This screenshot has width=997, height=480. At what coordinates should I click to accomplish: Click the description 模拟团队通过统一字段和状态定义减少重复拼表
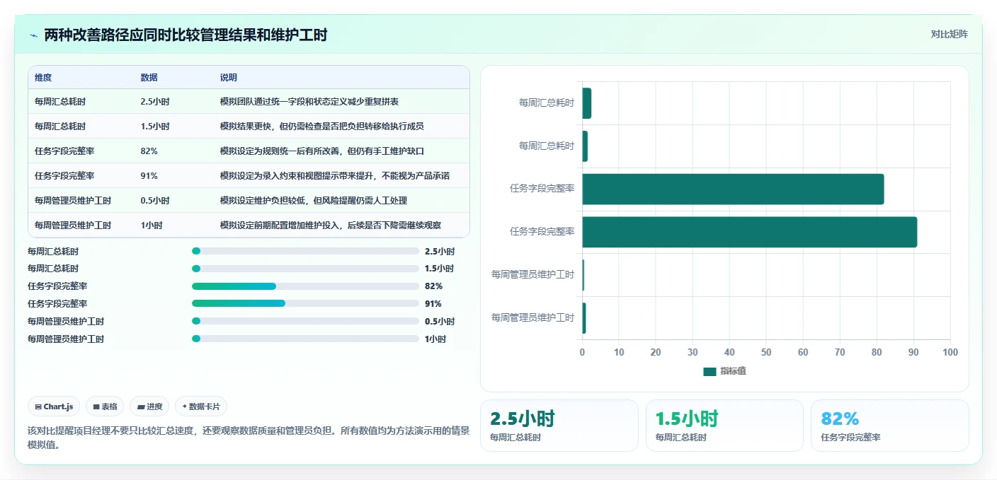pyautogui.click(x=309, y=102)
